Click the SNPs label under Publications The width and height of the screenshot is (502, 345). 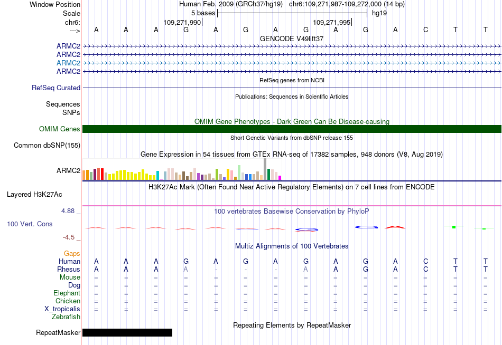[71, 112]
